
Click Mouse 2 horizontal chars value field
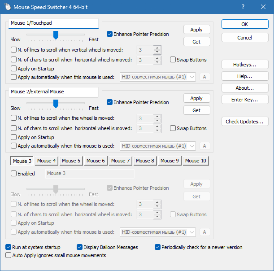coord(145,128)
